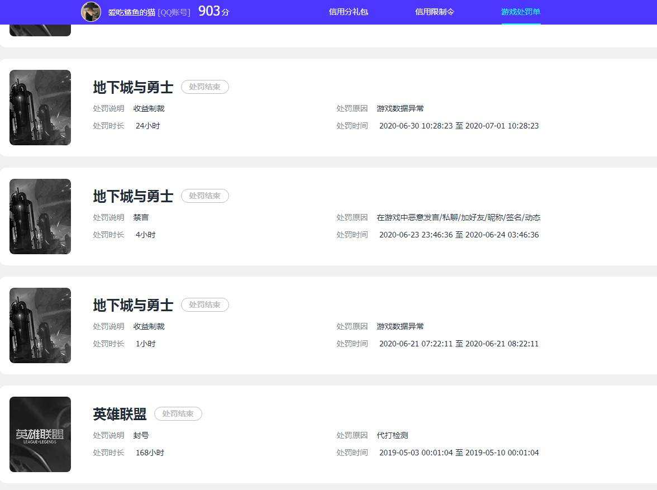Click the 1小时 duration value

(x=145, y=344)
